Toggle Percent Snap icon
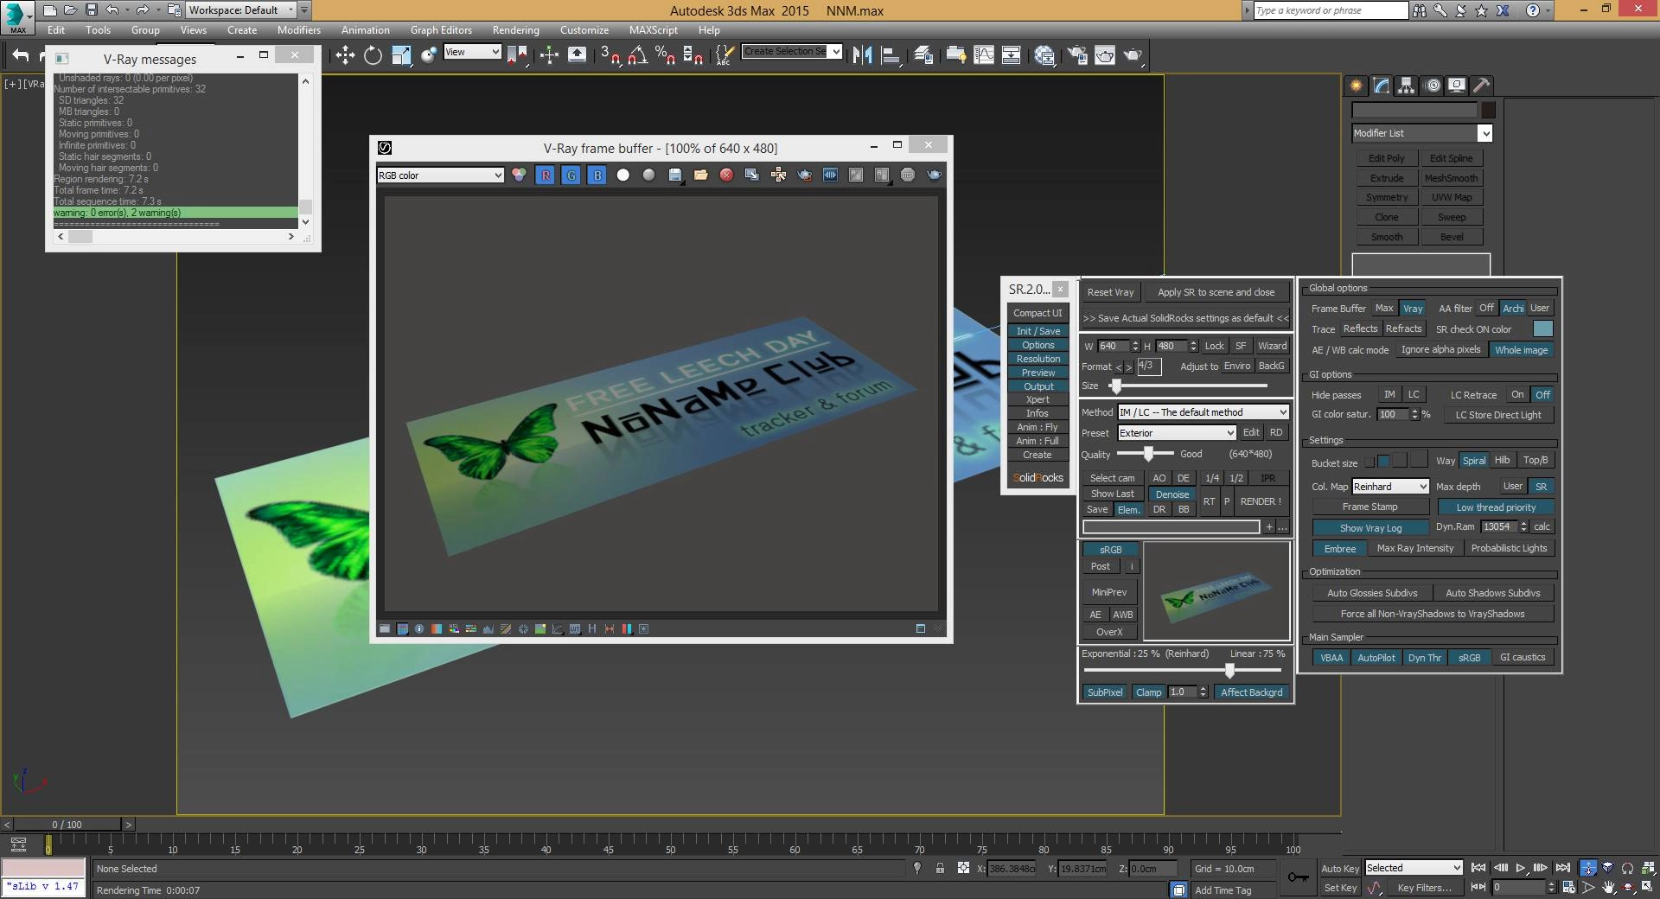 click(665, 55)
